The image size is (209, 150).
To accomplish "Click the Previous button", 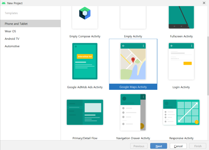I will [x=139, y=146].
